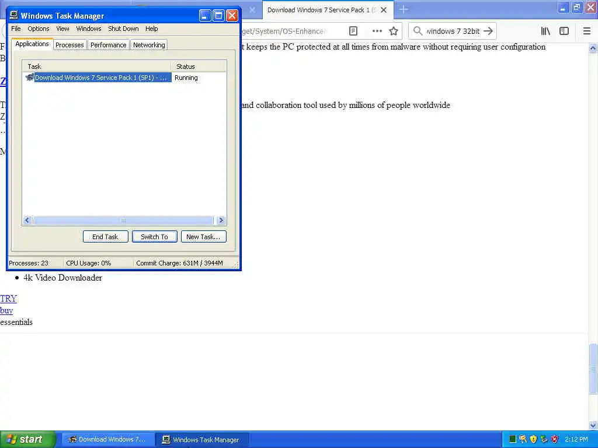Open the Options menu in Task Manager
The image size is (598, 448).
(x=38, y=29)
